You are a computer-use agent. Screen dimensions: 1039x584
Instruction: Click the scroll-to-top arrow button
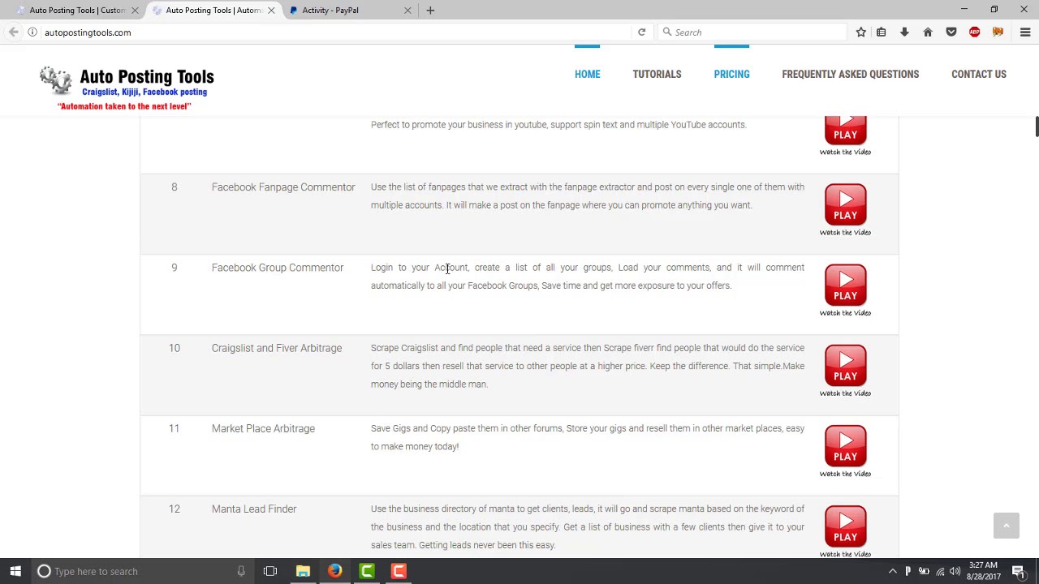coord(1006,526)
